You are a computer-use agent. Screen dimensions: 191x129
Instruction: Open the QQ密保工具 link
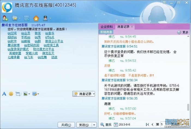(x=51, y=45)
